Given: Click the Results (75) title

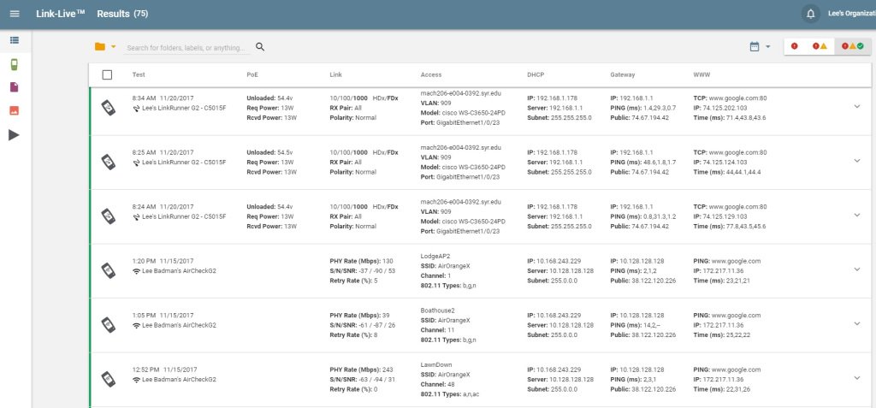Looking at the screenshot, I should pyautogui.click(x=122, y=14).
